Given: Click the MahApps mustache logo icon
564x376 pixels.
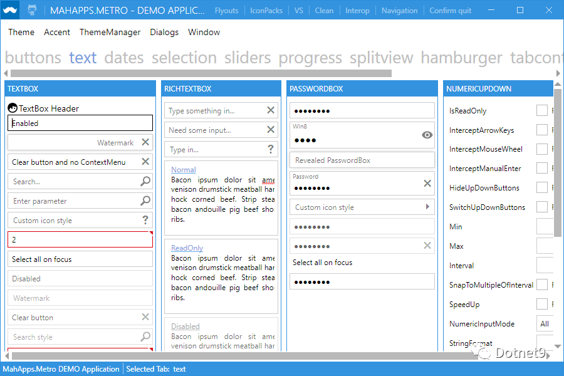Looking at the screenshot, I should point(9,10).
